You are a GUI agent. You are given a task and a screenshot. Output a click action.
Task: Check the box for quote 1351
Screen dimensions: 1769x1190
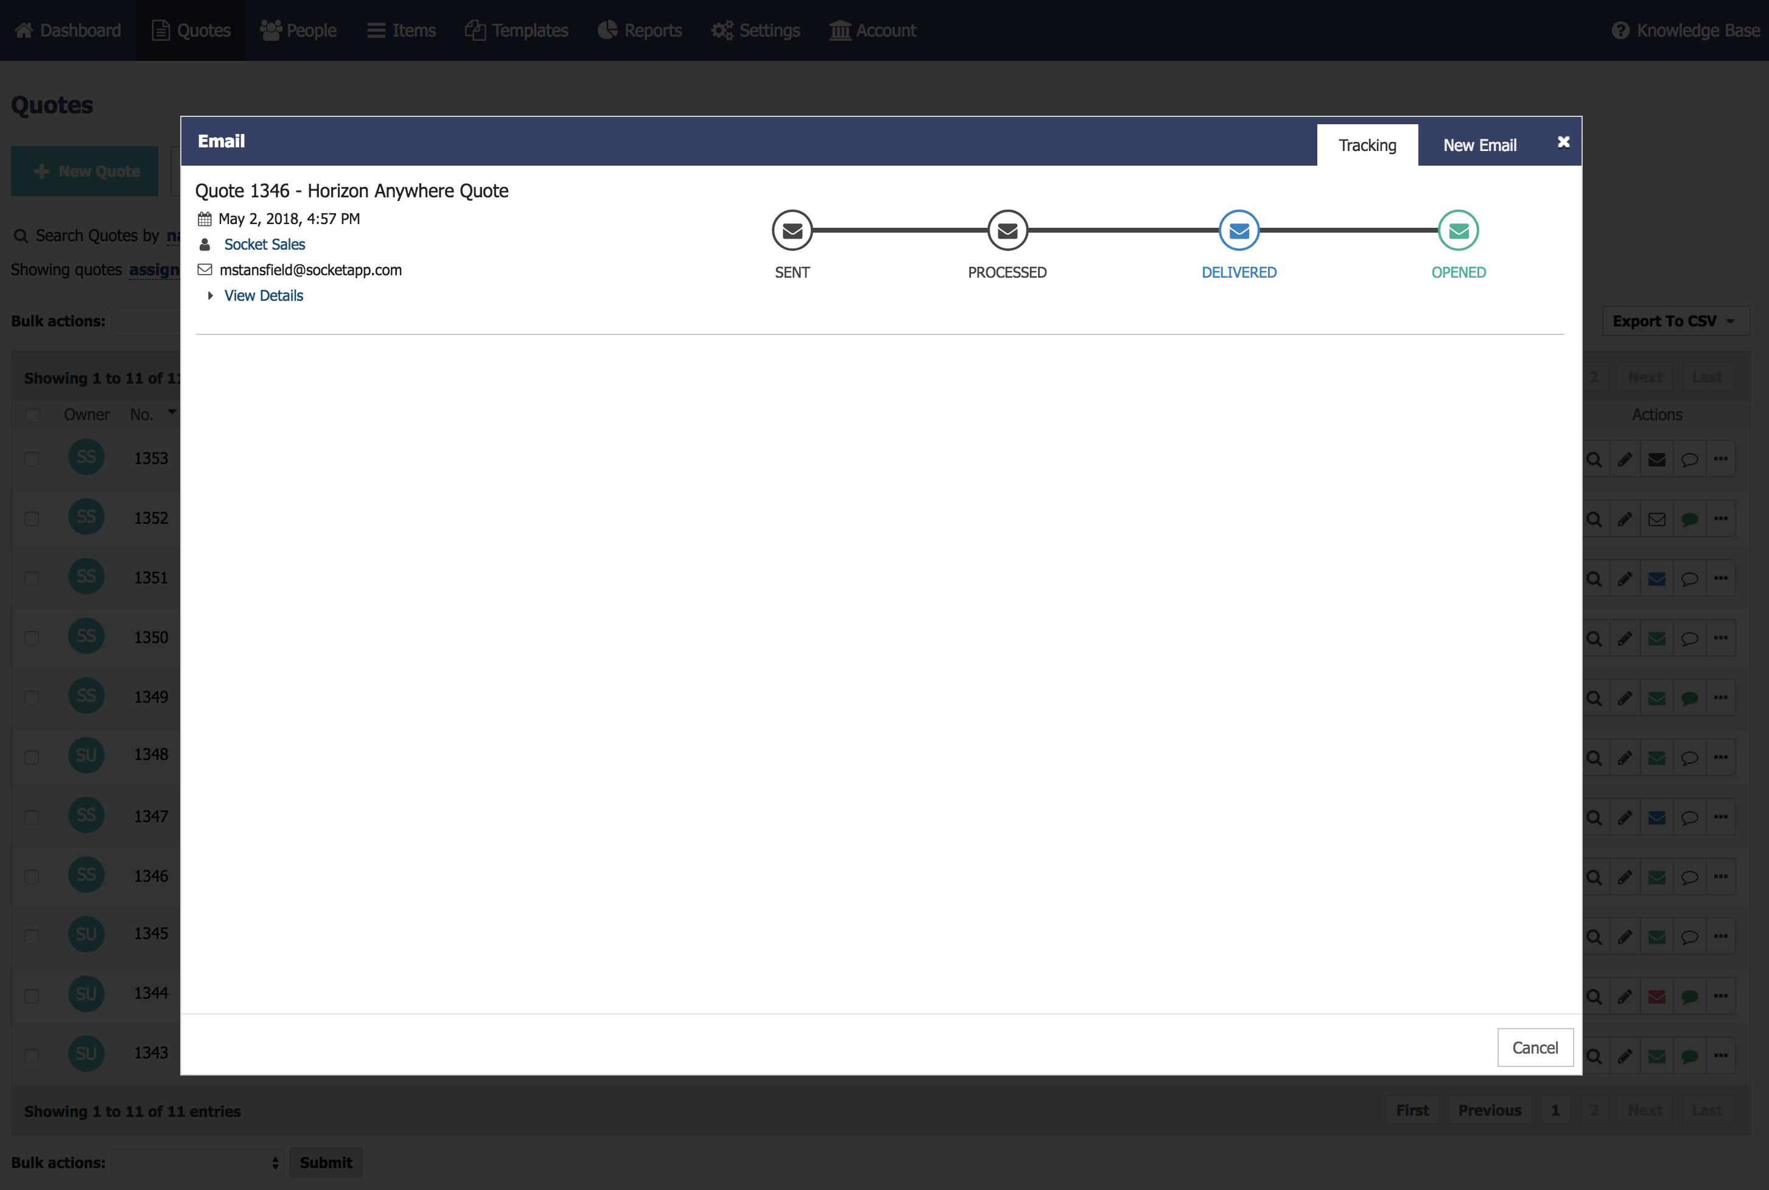tap(32, 579)
